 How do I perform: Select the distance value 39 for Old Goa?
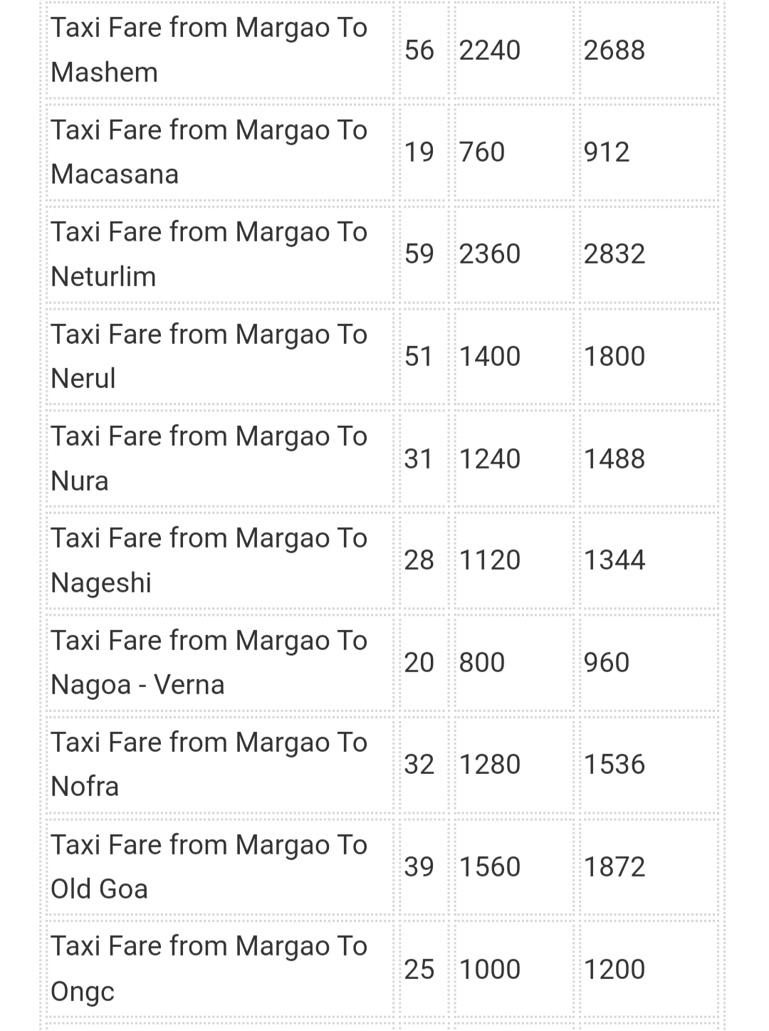419,867
